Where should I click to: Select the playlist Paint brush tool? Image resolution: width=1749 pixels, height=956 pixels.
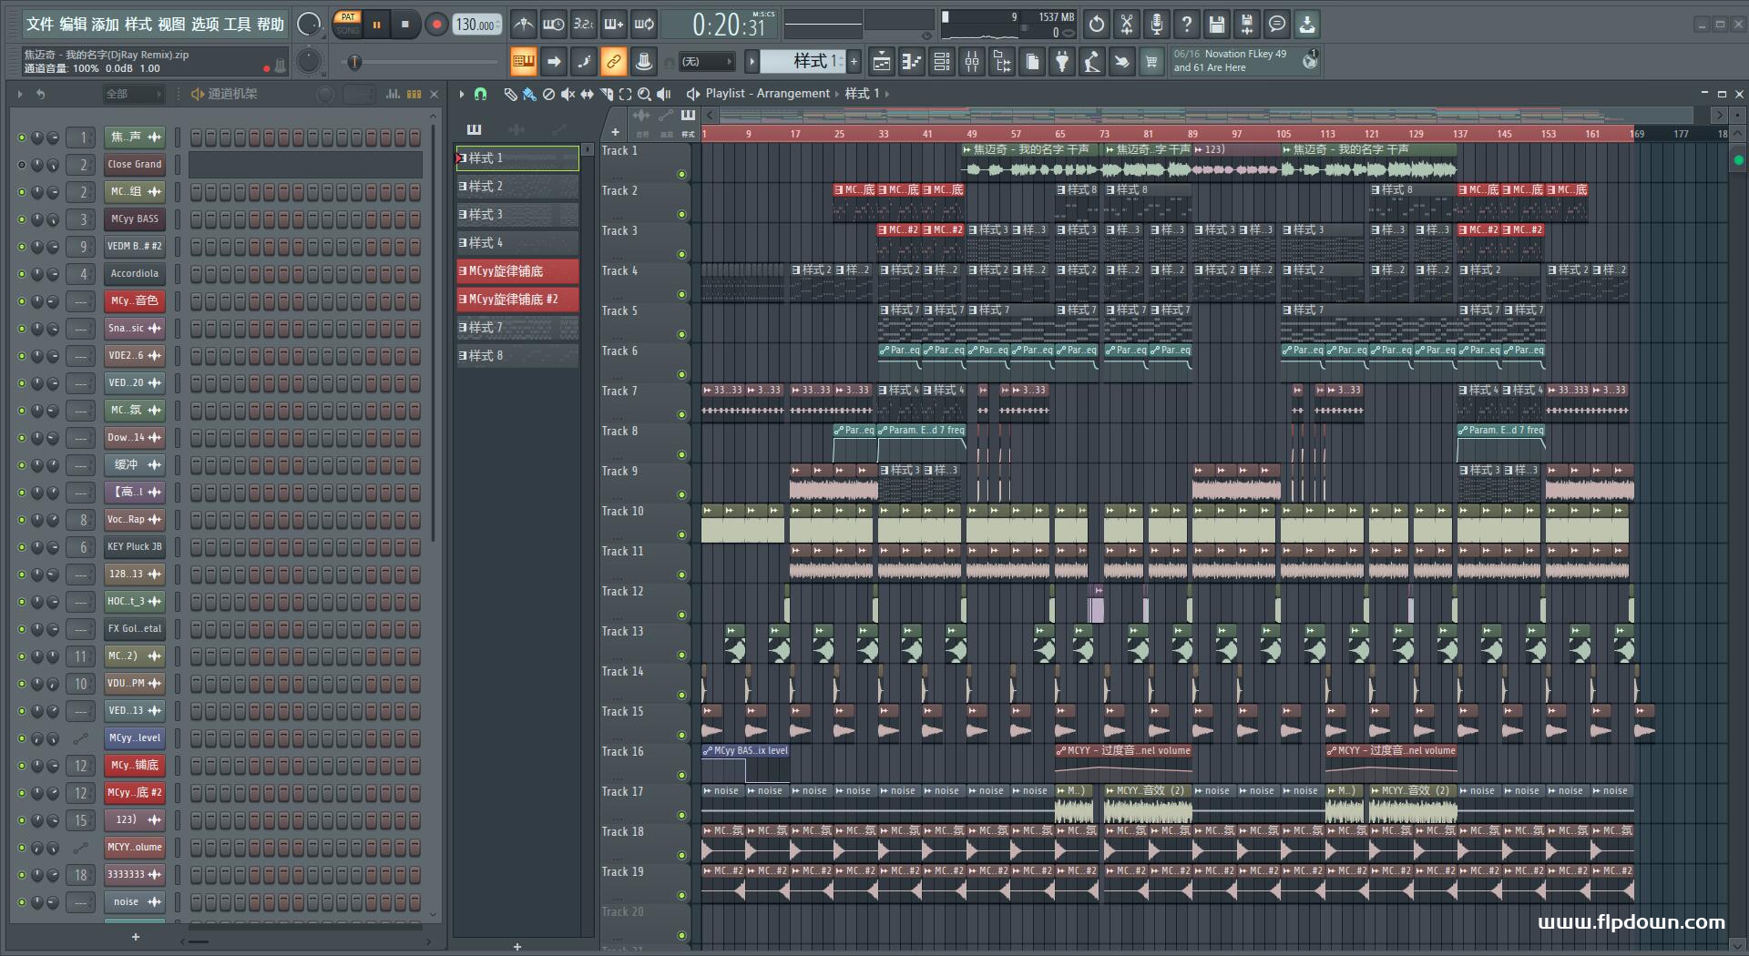[529, 94]
